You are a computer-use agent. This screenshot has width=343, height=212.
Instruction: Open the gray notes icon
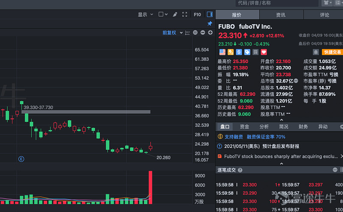256,52
